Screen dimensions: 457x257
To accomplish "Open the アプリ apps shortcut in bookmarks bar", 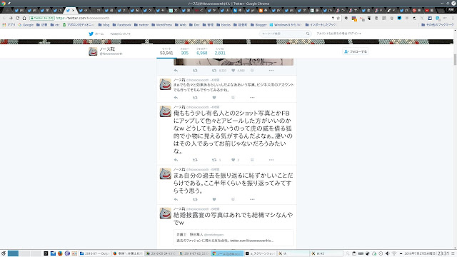I will pyautogui.click(x=9, y=25).
